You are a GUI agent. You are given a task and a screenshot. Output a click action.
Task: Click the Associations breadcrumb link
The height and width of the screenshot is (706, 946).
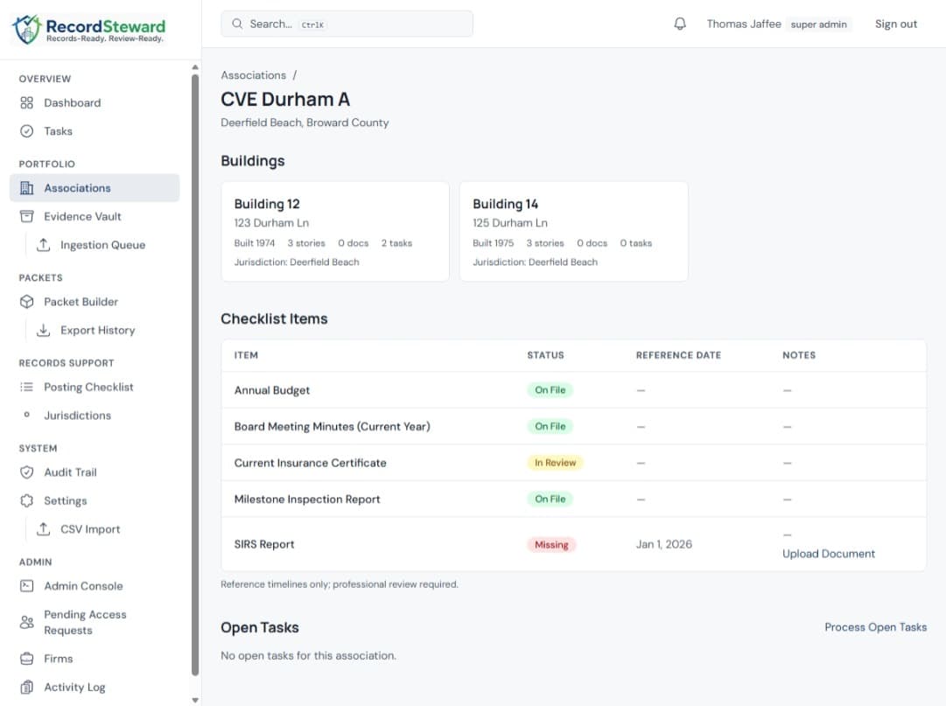click(254, 75)
